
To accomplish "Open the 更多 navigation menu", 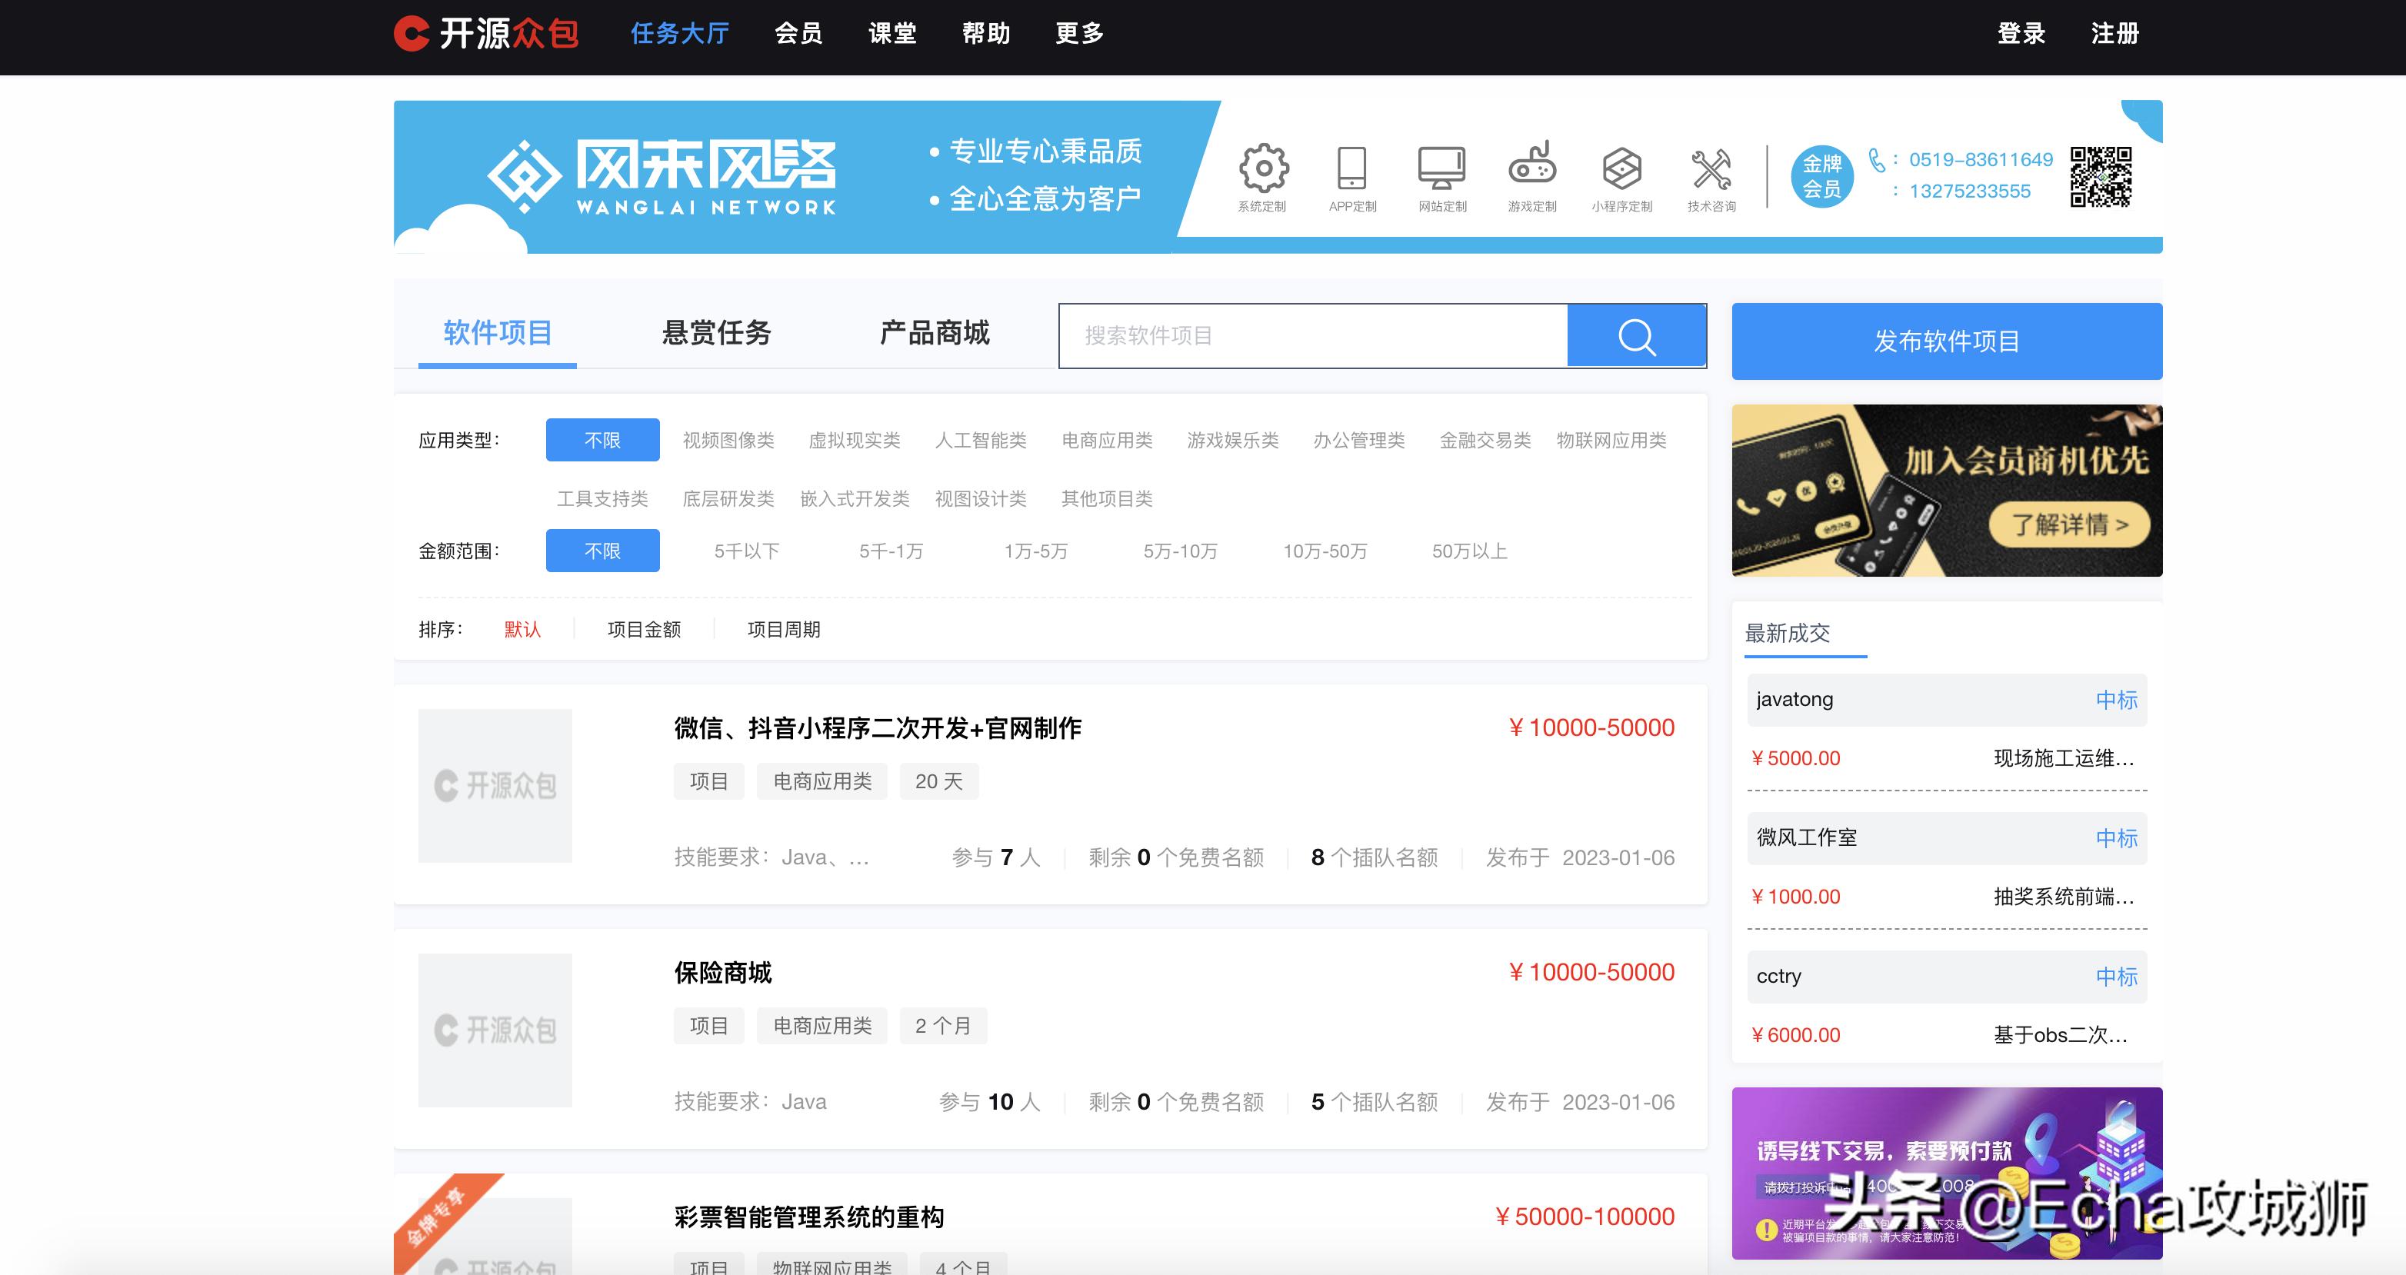I will pyautogui.click(x=1080, y=33).
